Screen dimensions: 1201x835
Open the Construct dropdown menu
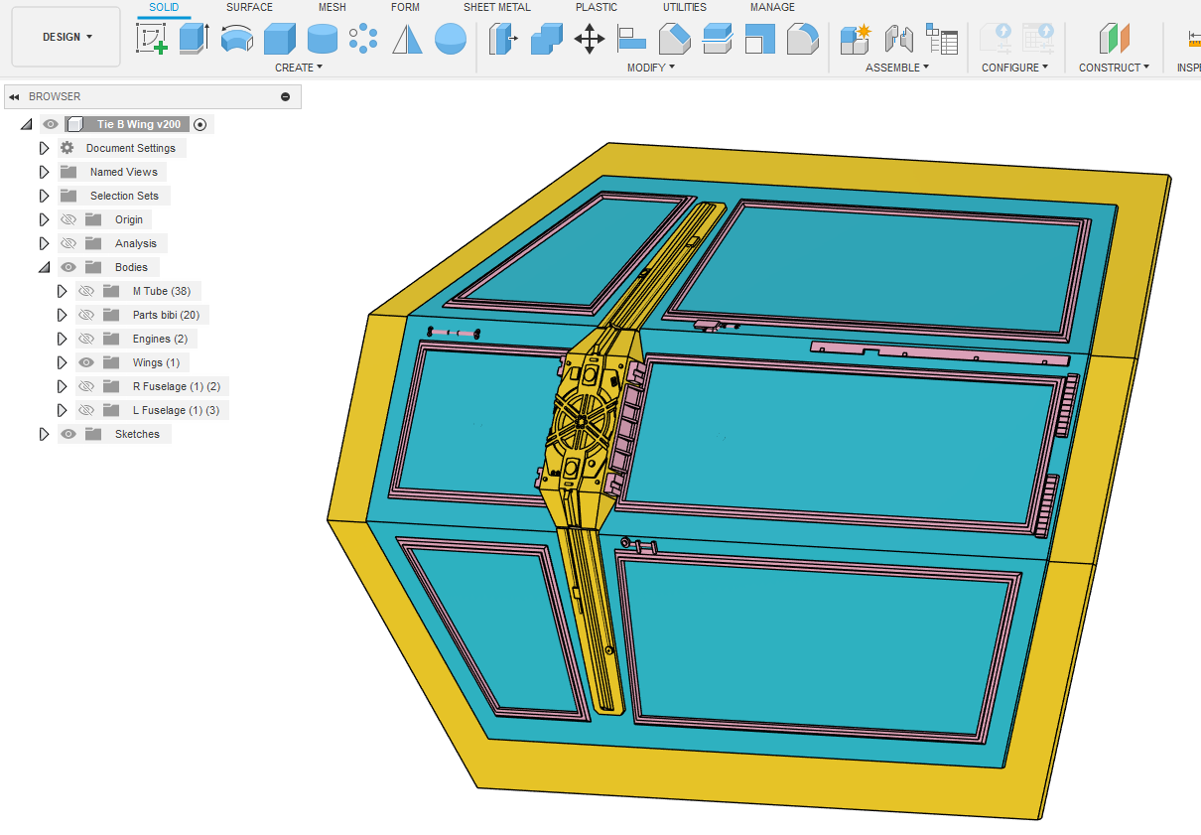(x=1114, y=68)
